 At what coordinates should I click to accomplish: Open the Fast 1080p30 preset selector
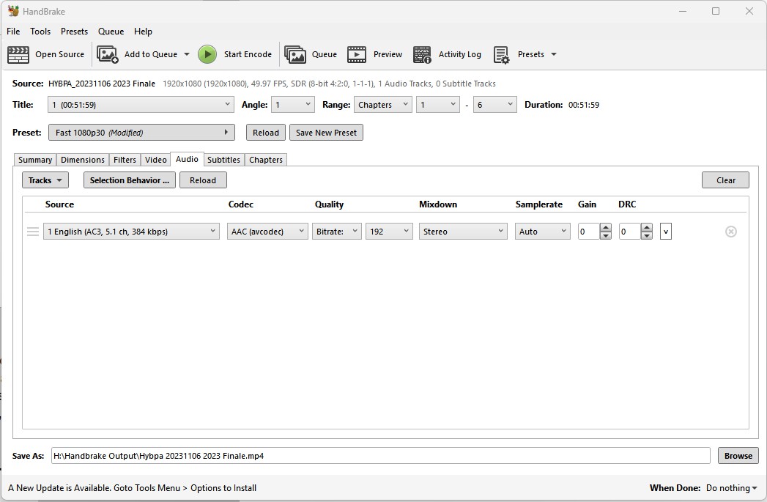point(141,133)
